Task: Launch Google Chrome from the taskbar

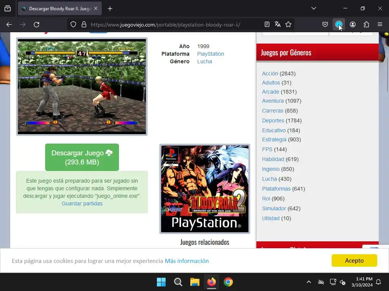Action: coord(228,282)
